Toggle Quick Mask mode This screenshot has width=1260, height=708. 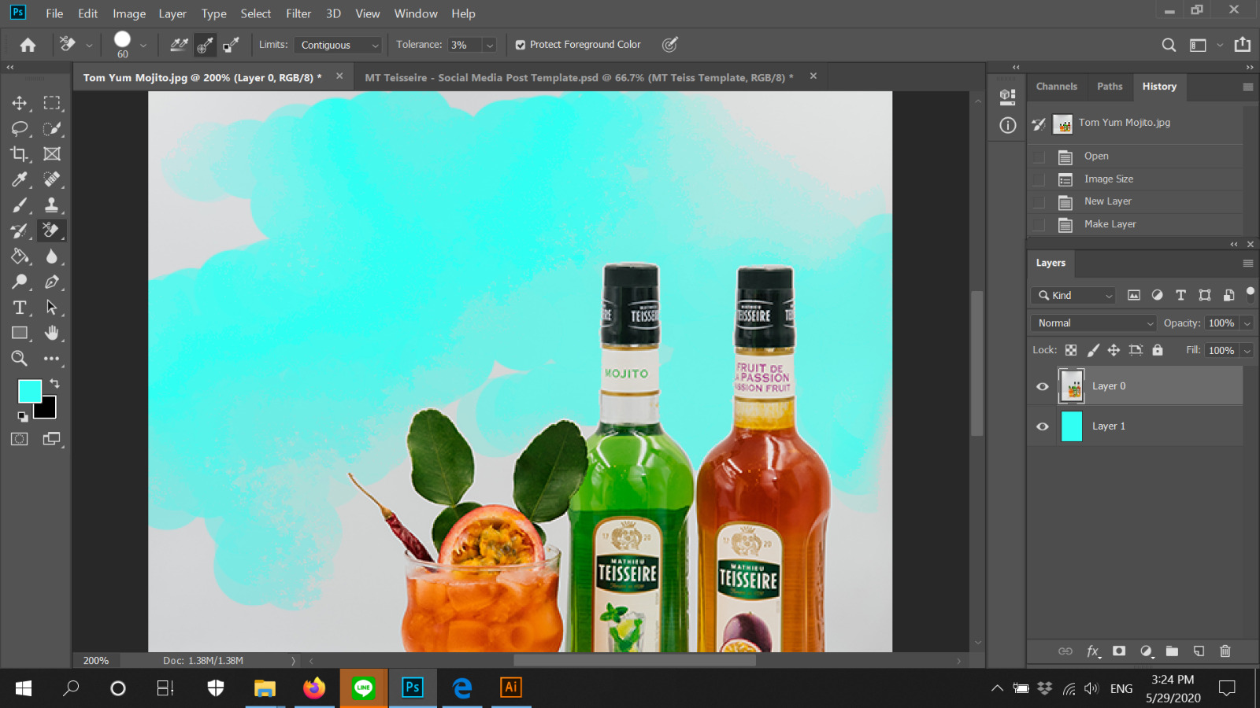click(x=20, y=439)
